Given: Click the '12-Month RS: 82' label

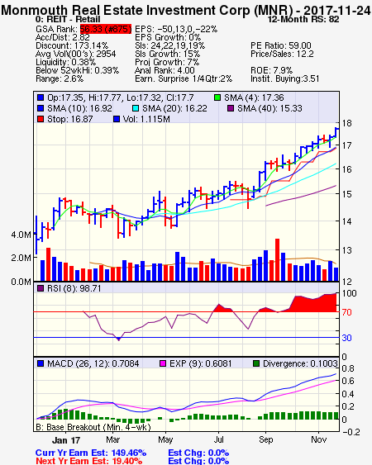Looking at the screenshot, I should [303, 19].
